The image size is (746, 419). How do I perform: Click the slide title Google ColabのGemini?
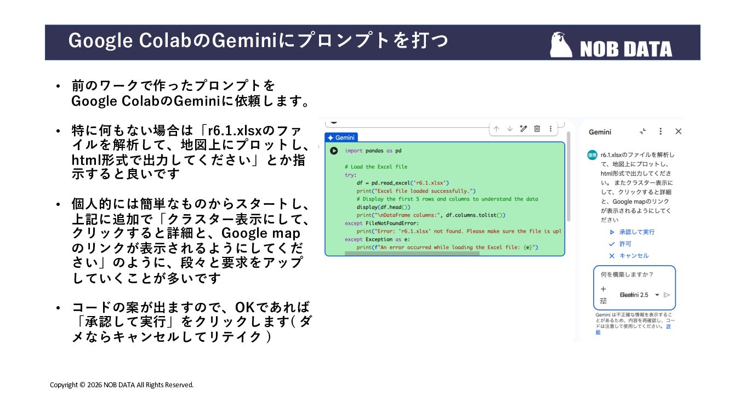tap(258, 41)
